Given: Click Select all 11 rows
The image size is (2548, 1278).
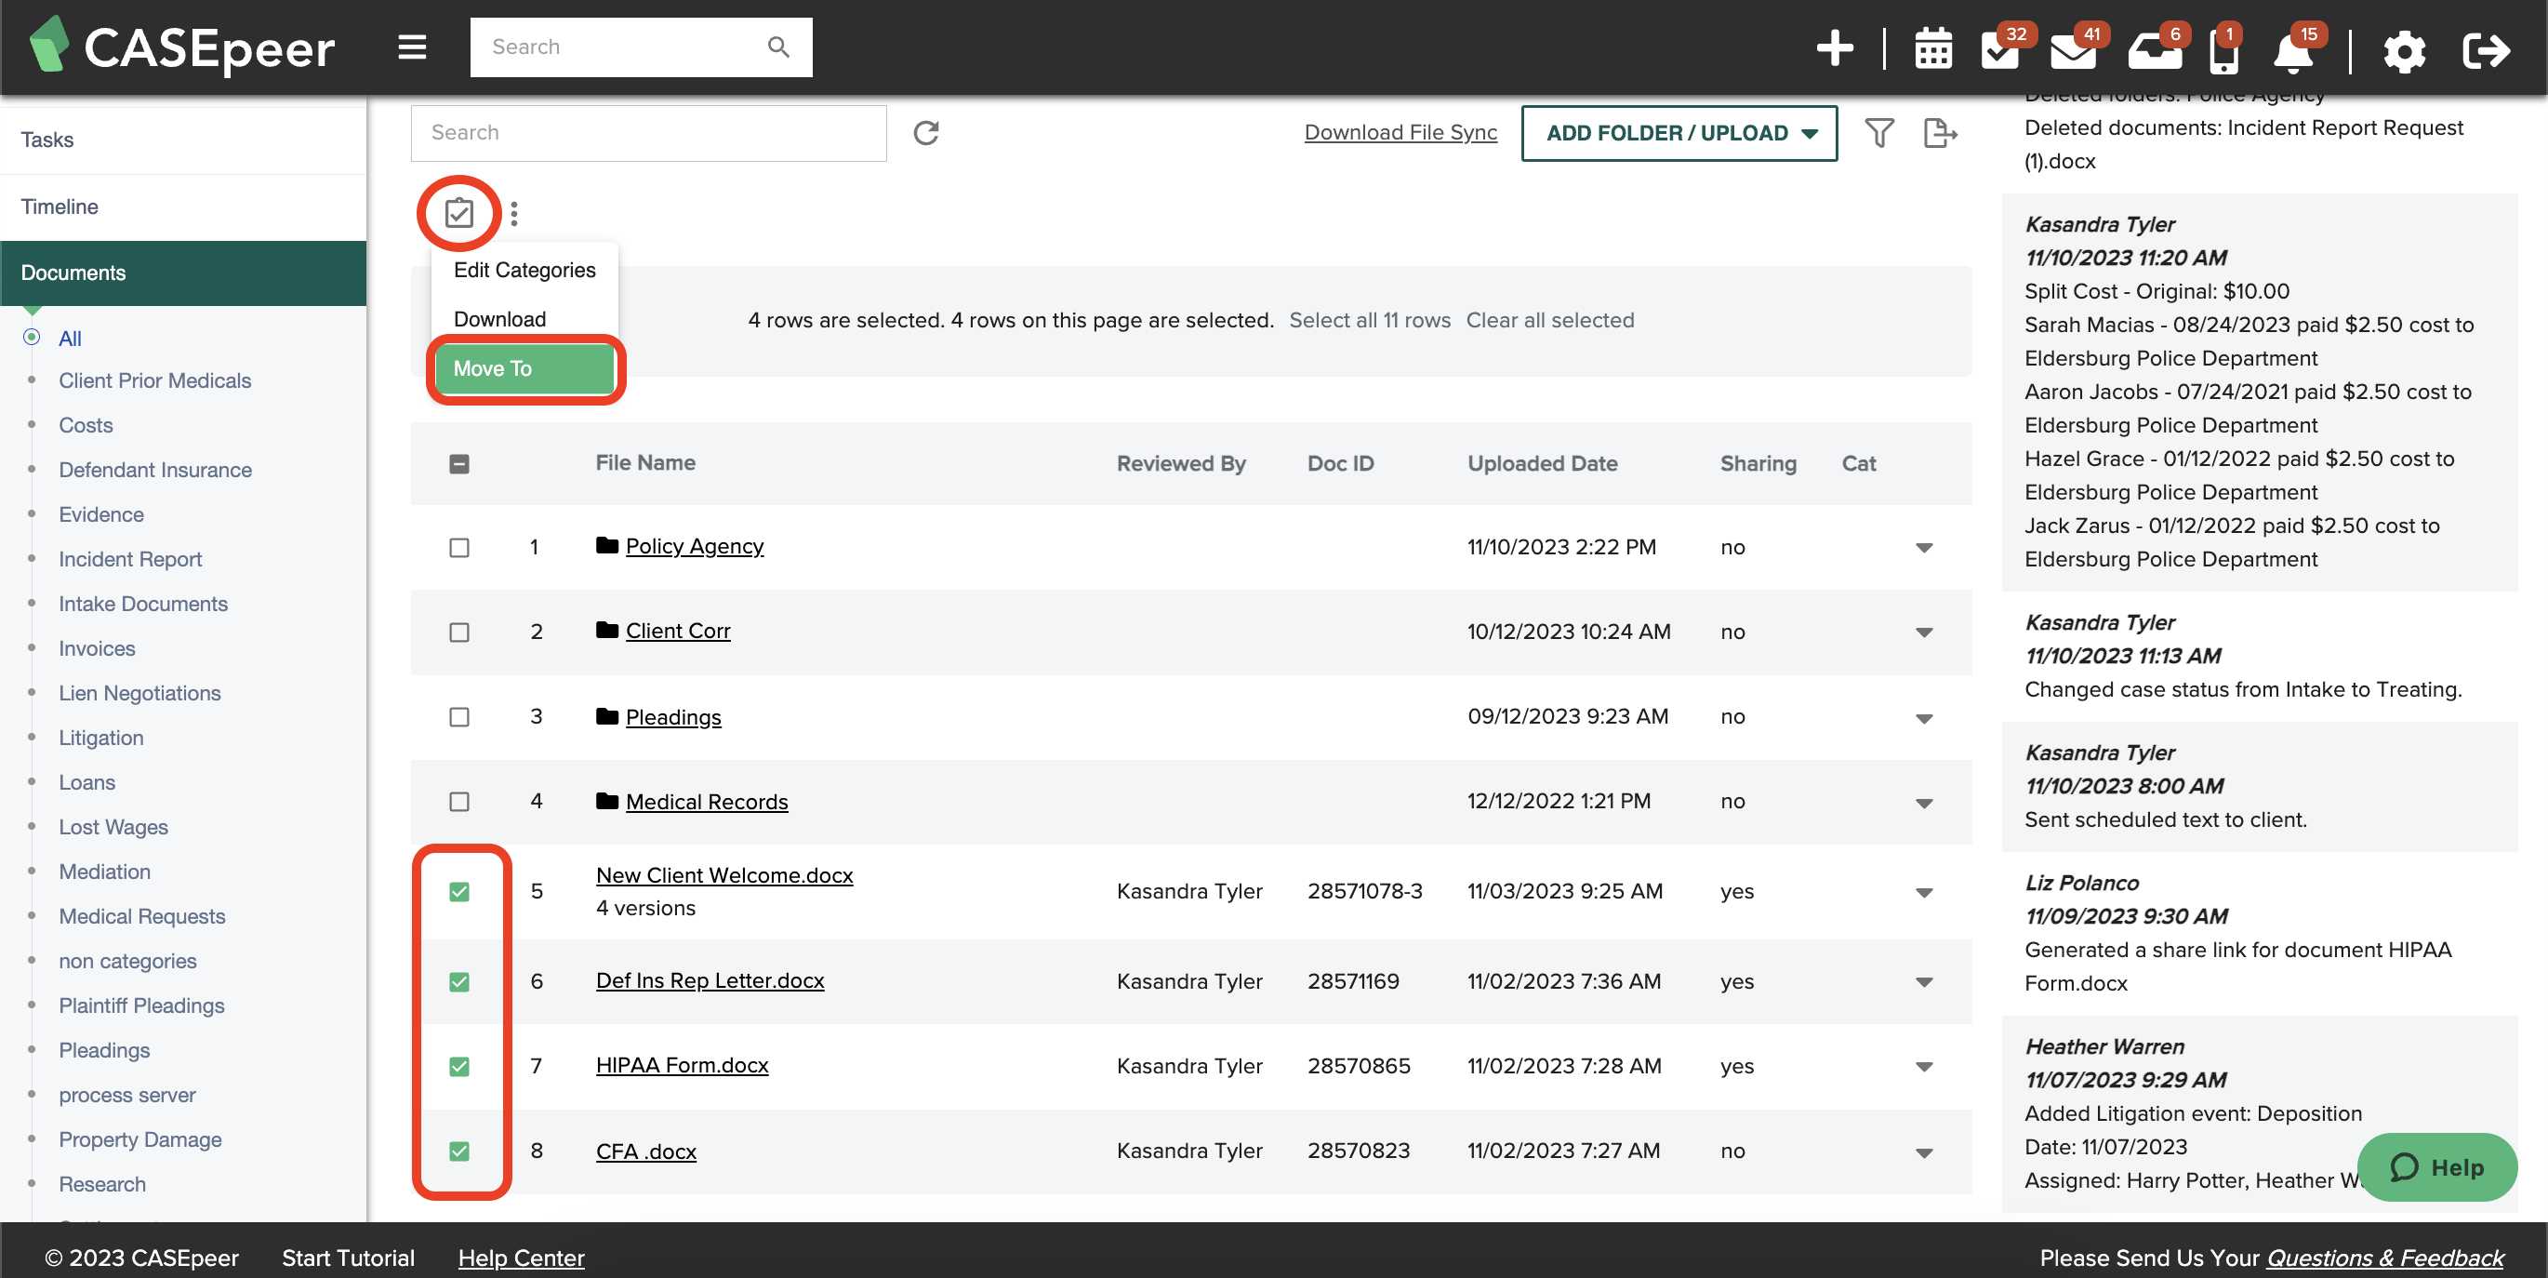Looking at the screenshot, I should [1369, 320].
